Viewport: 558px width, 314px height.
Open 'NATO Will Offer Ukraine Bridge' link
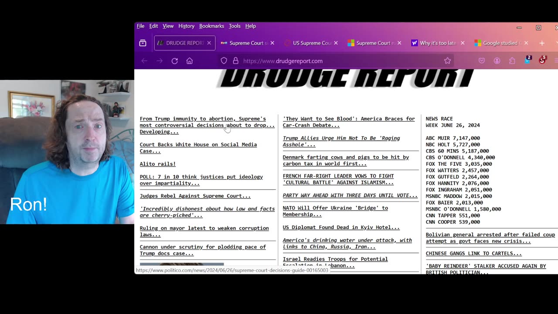pos(335,211)
